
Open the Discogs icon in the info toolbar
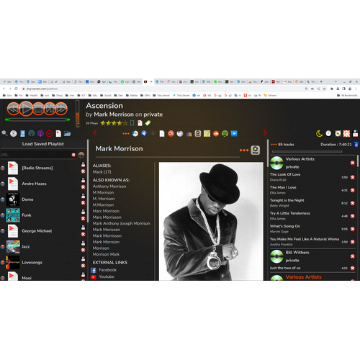(x=198, y=133)
